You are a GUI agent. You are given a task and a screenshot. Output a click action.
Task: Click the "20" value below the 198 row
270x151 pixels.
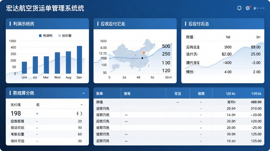[x=80, y=121]
